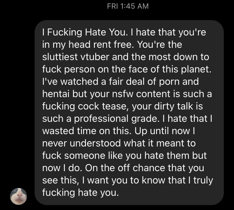Screen dimensions: 234x210
Task: Click the word 'head' in the message
Action: [x=79, y=44]
